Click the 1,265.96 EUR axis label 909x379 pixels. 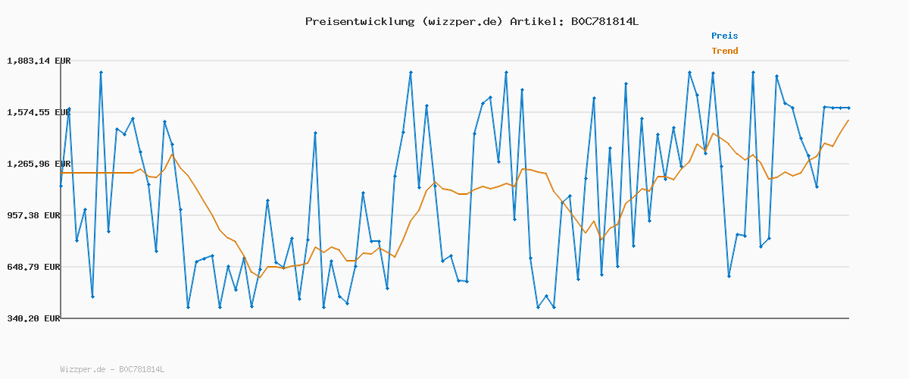(38, 164)
